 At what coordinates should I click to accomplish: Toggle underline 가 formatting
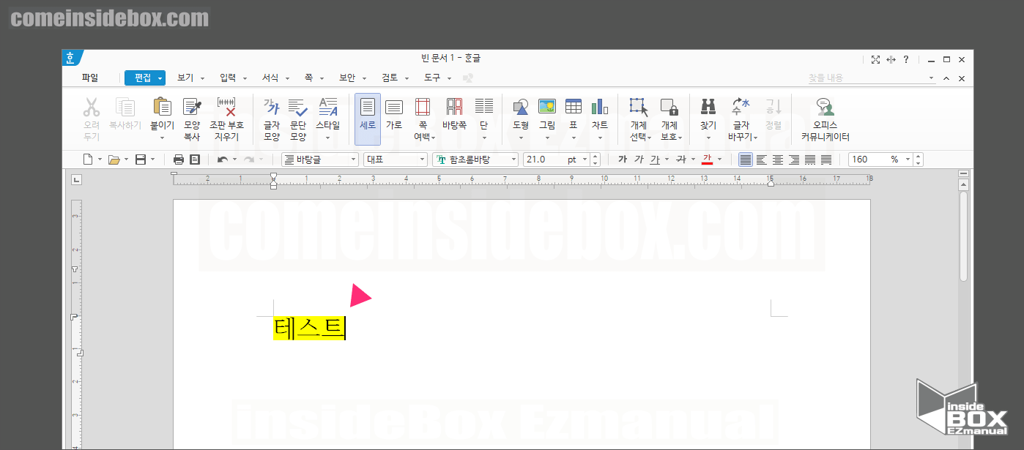pyautogui.click(x=655, y=160)
